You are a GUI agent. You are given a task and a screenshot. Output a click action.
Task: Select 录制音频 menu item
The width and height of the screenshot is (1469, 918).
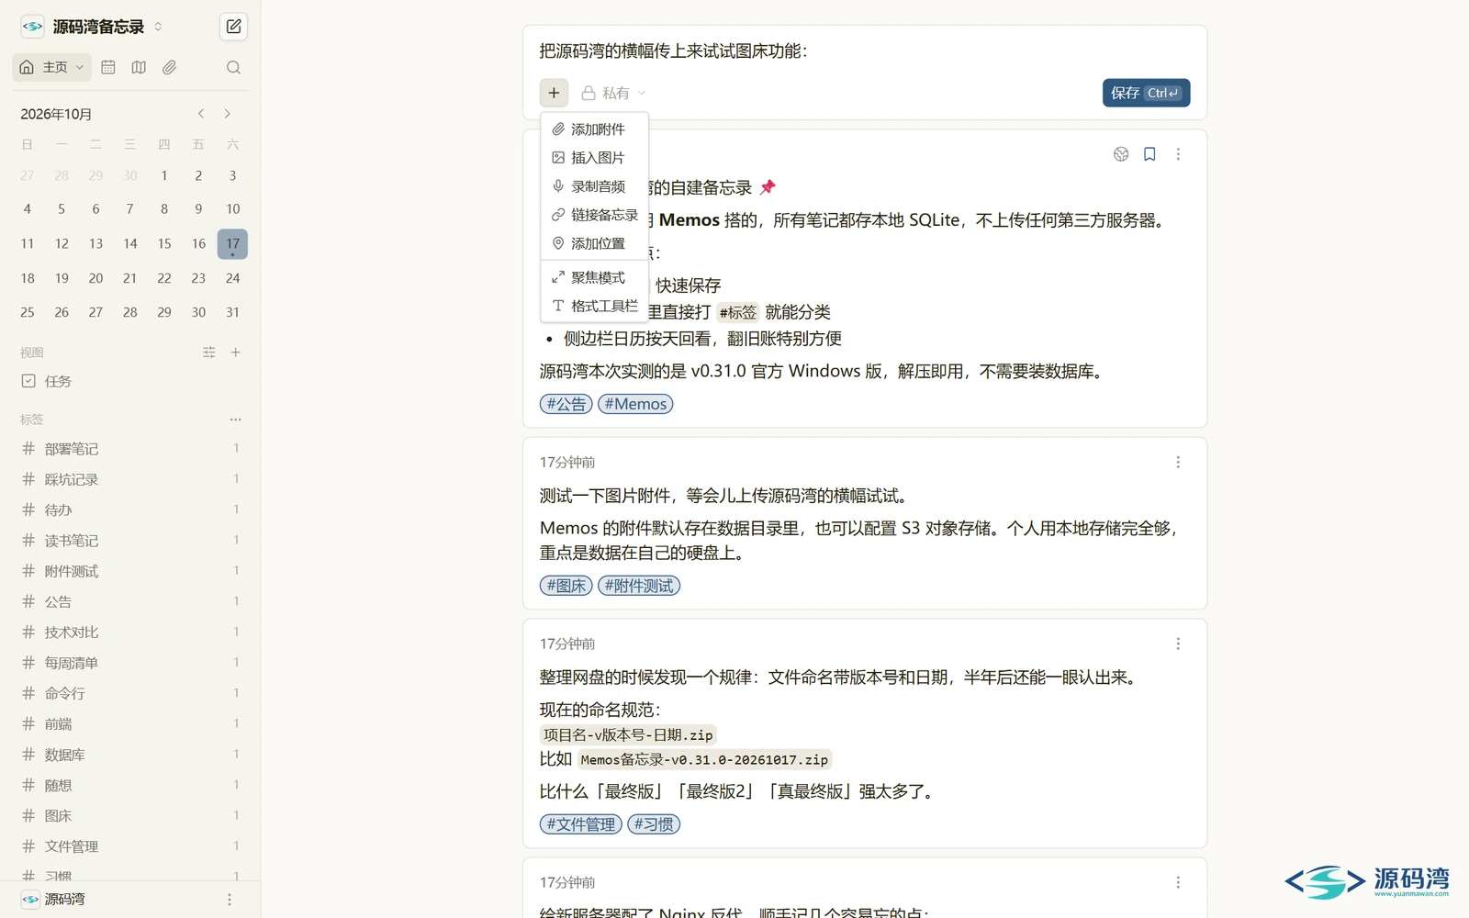point(595,186)
